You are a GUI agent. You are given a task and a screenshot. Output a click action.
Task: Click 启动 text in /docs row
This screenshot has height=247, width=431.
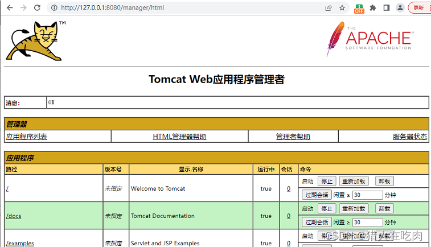307,208
